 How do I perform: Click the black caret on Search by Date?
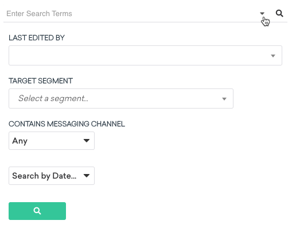[x=87, y=176]
